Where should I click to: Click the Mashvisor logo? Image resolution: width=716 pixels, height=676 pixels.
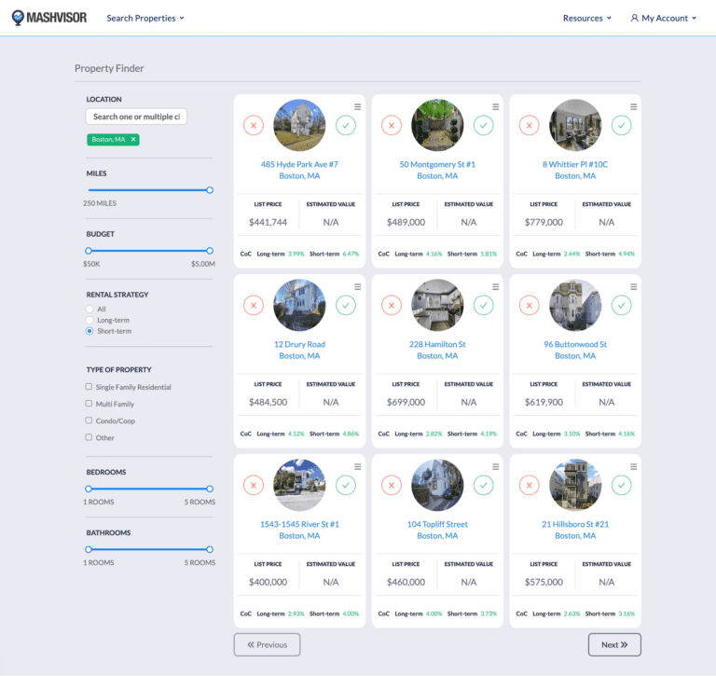[x=48, y=18]
